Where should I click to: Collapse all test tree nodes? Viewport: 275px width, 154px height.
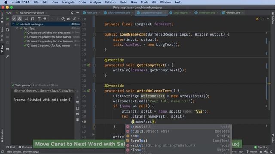(x=45, y=18)
